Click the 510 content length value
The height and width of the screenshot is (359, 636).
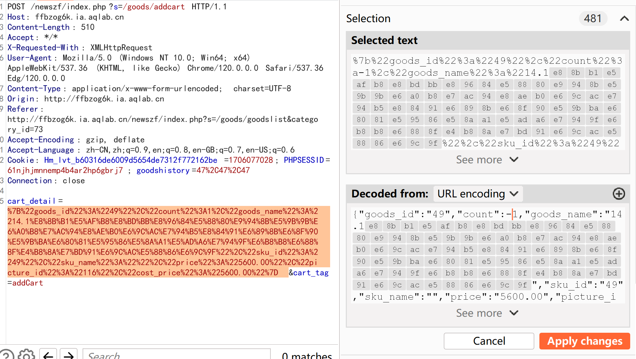[88, 27]
